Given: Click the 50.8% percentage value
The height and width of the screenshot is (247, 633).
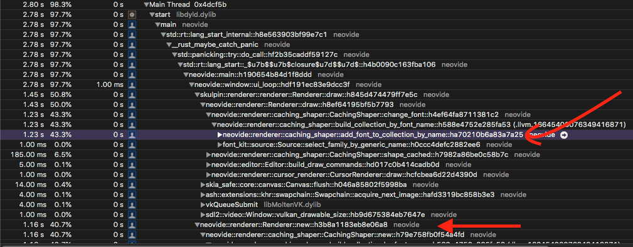Looking at the screenshot, I should pyautogui.click(x=61, y=95).
